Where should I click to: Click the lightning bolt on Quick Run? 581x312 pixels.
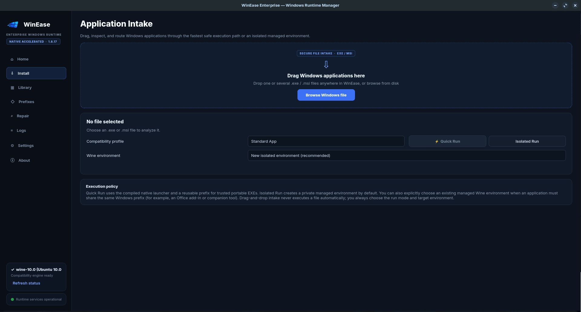click(x=437, y=141)
